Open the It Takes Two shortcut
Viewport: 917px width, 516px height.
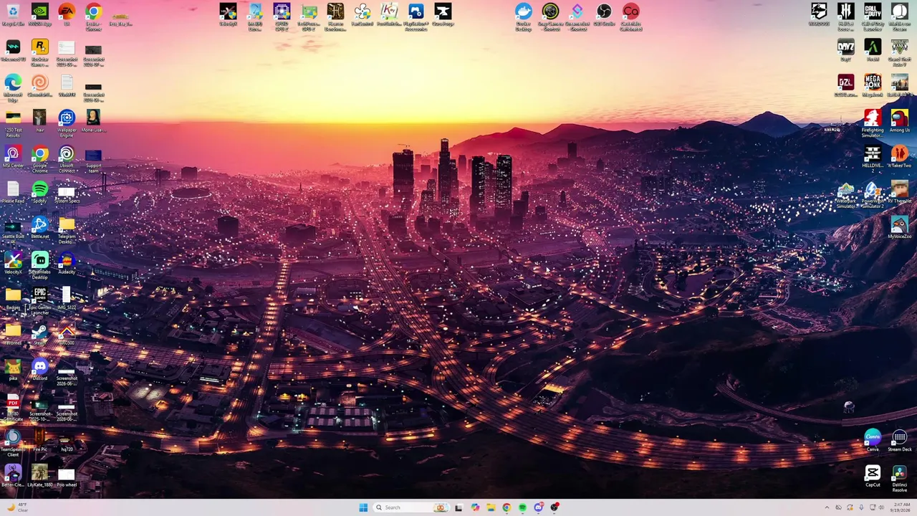[x=899, y=157]
